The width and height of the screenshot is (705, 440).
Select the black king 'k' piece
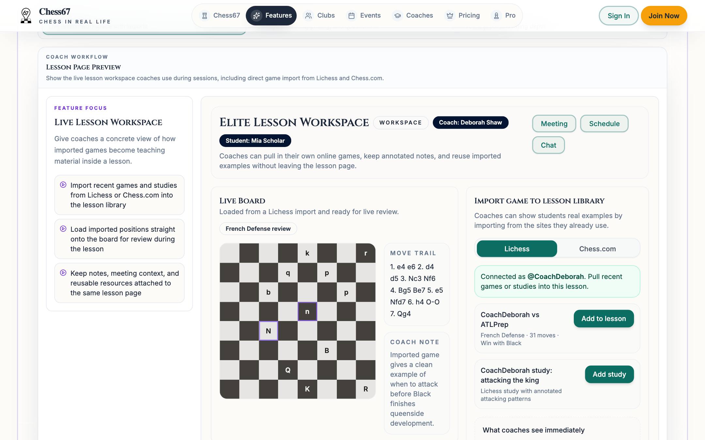pyautogui.click(x=307, y=253)
